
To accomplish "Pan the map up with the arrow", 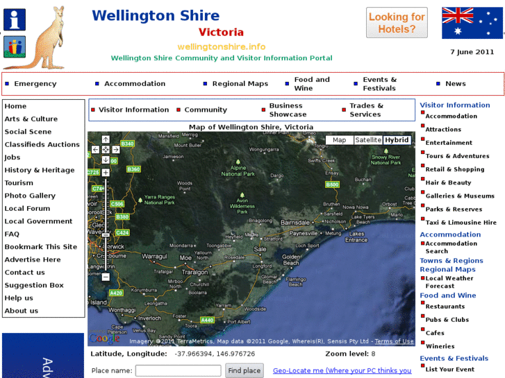I will (x=106, y=139).
